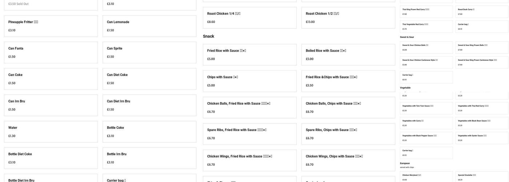This screenshot has height=182, width=509.
Task: Pick the Bottle Irn Bru card
Action: click(x=149, y=158)
